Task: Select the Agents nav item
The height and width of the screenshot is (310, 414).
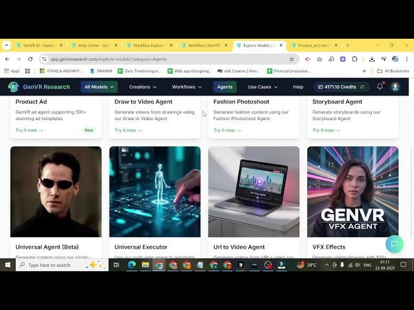Action: pyautogui.click(x=224, y=87)
